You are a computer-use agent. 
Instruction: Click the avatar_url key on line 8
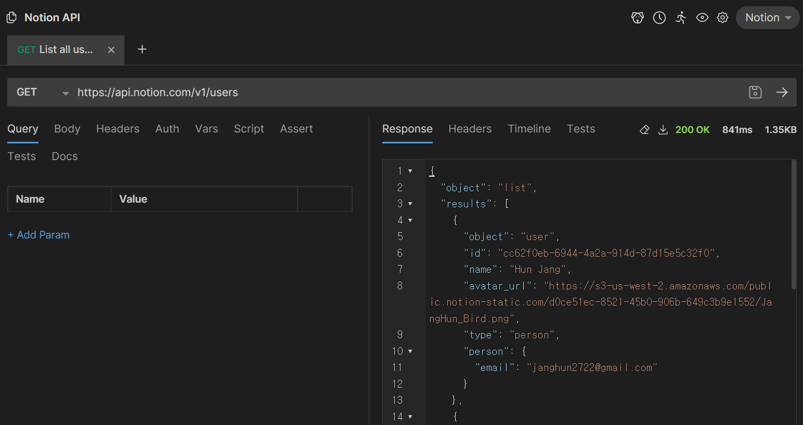pos(498,286)
